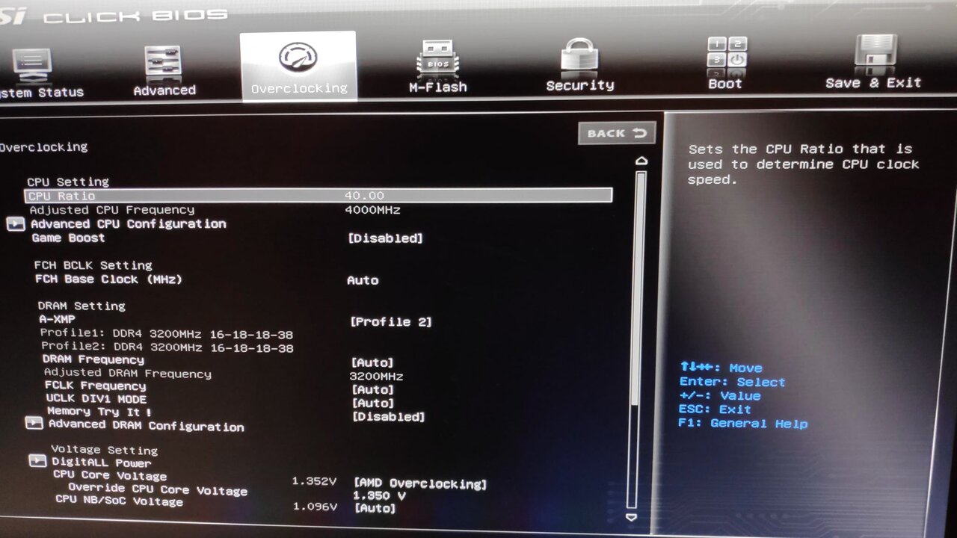Open the System Status monitor icon
957x538 pixels.
31,65
